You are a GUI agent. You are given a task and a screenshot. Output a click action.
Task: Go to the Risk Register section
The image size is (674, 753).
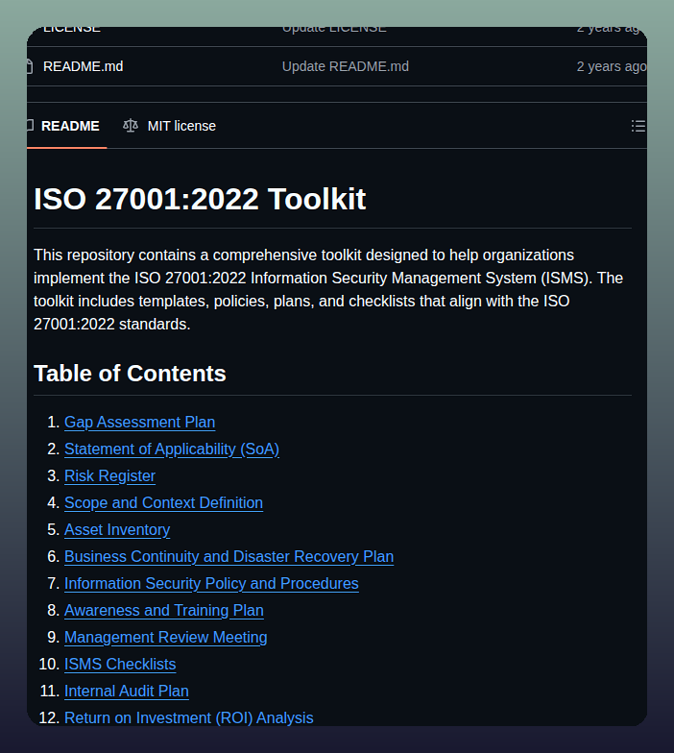pyautogui.click(x=109, y=476)
